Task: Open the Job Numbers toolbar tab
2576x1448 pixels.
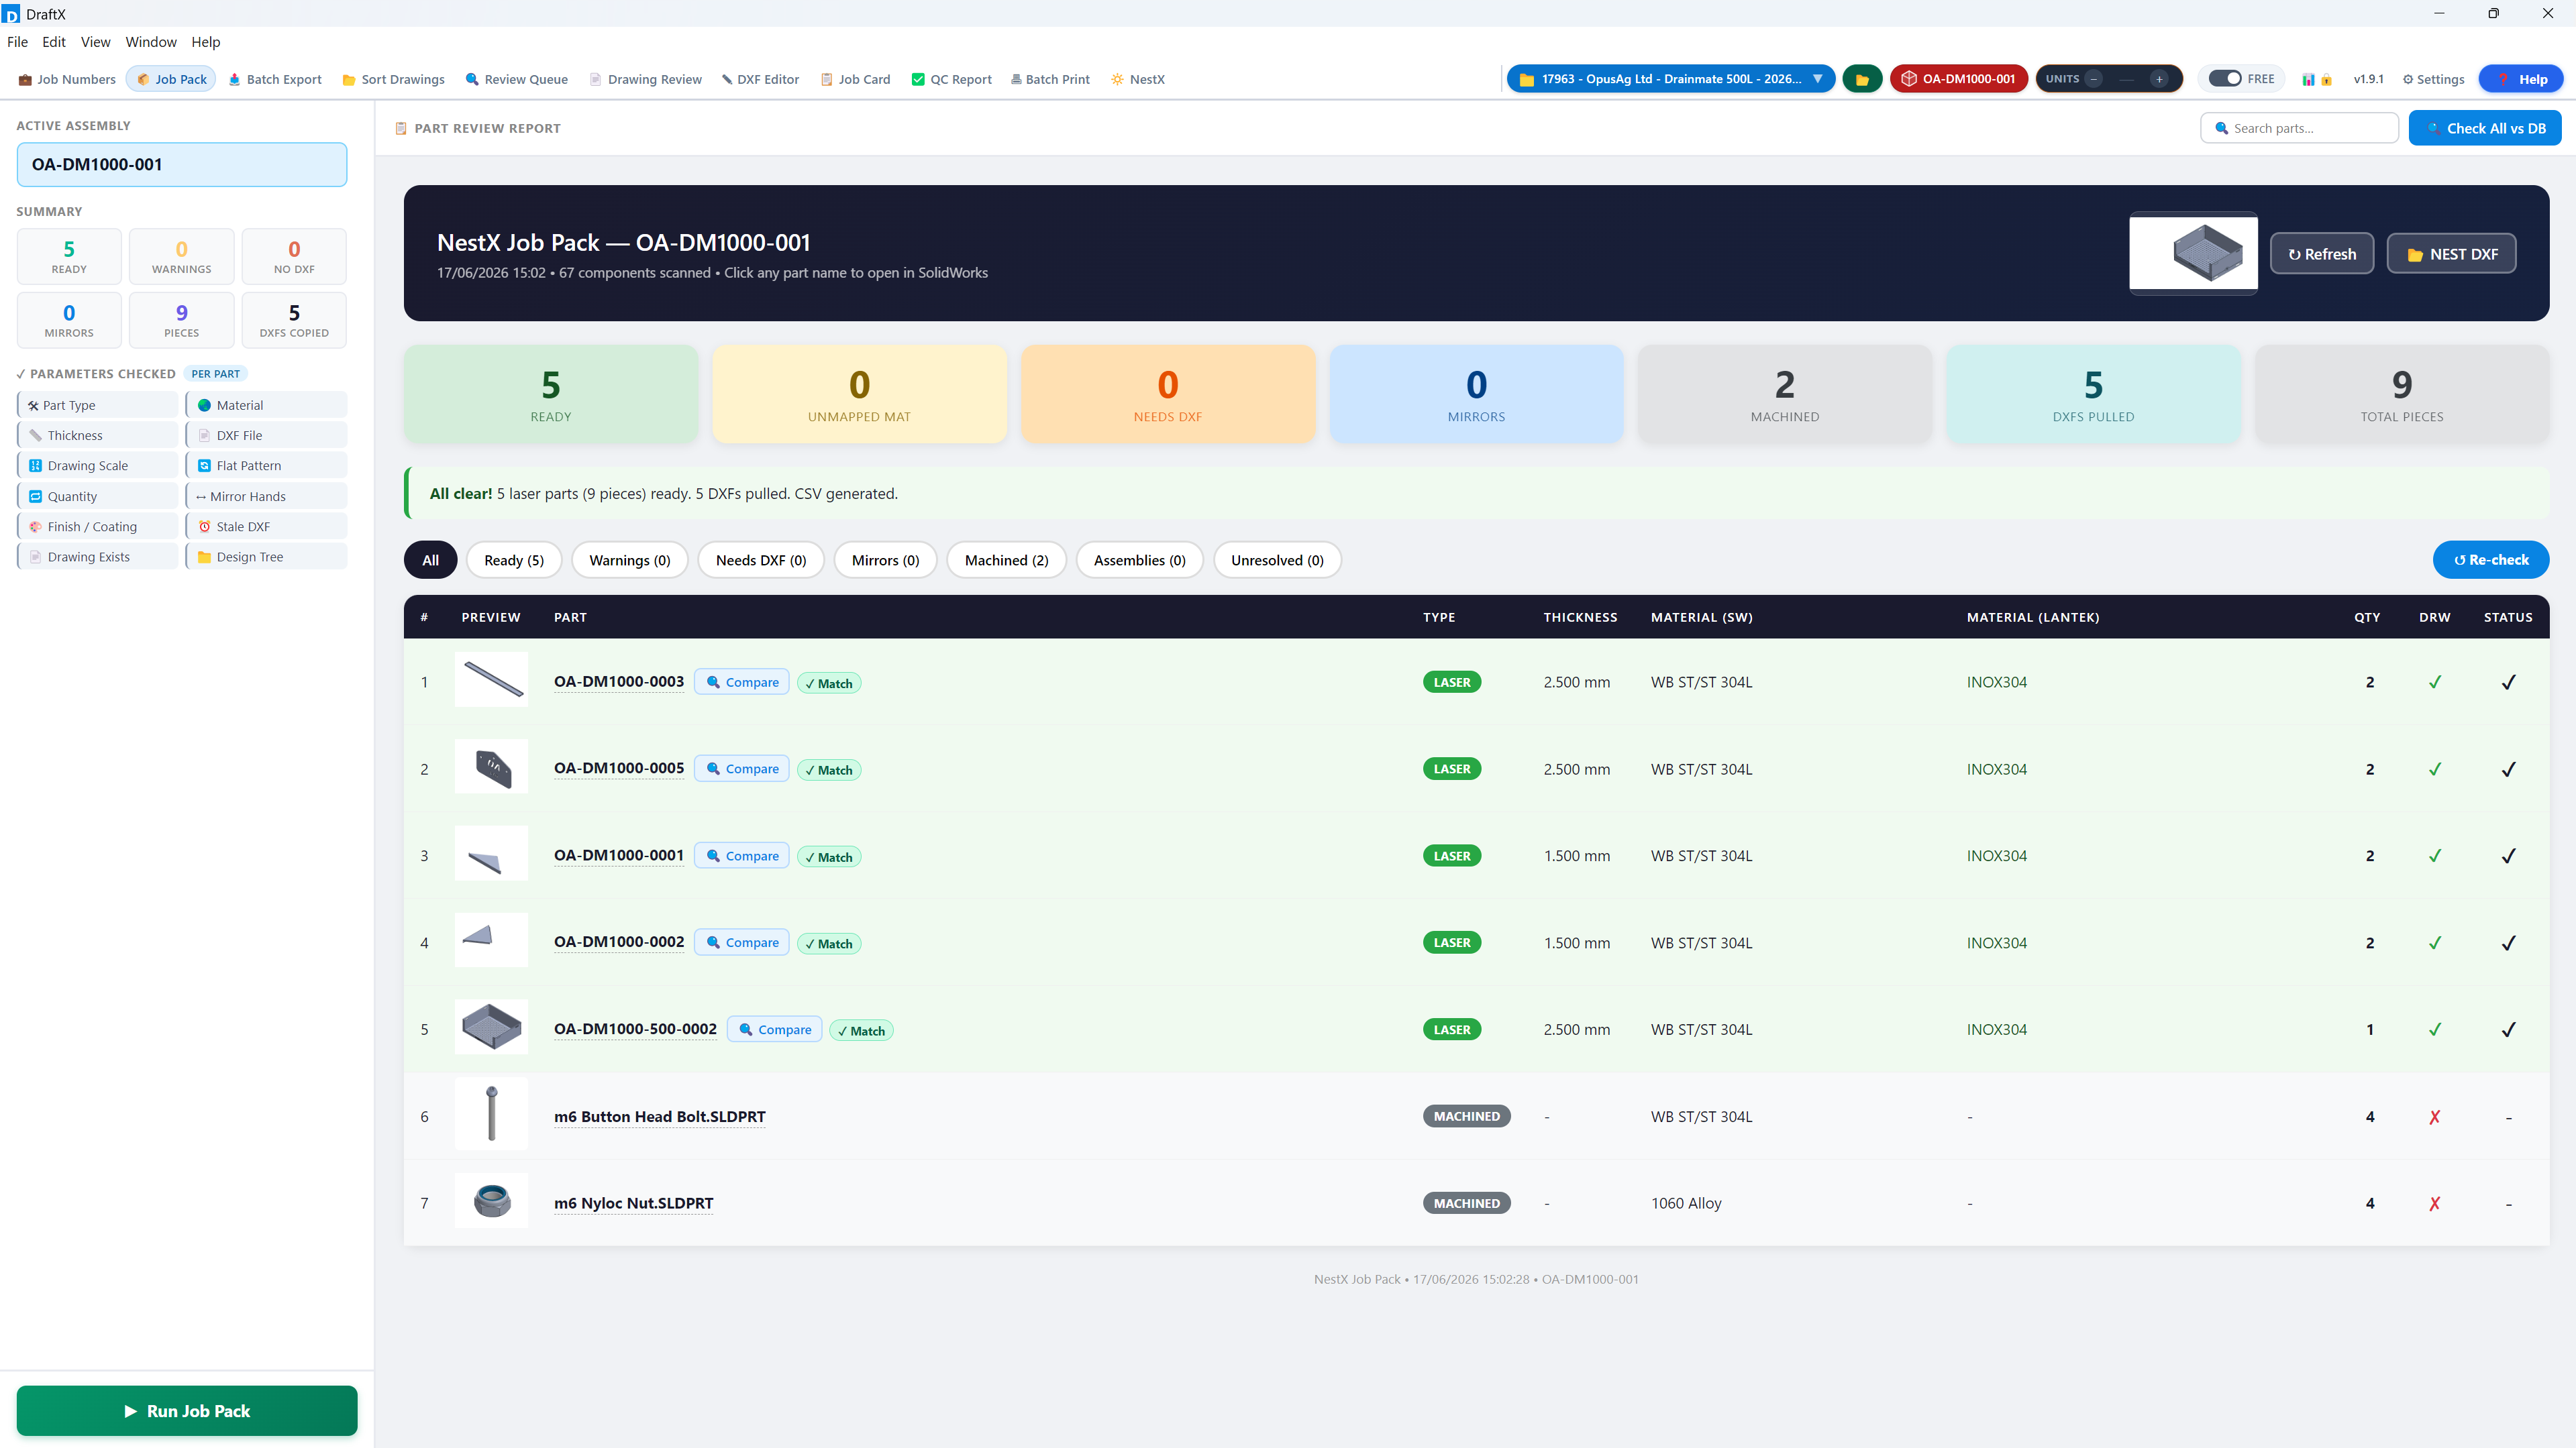Action: pyautogui.click(x=67, y=79)
